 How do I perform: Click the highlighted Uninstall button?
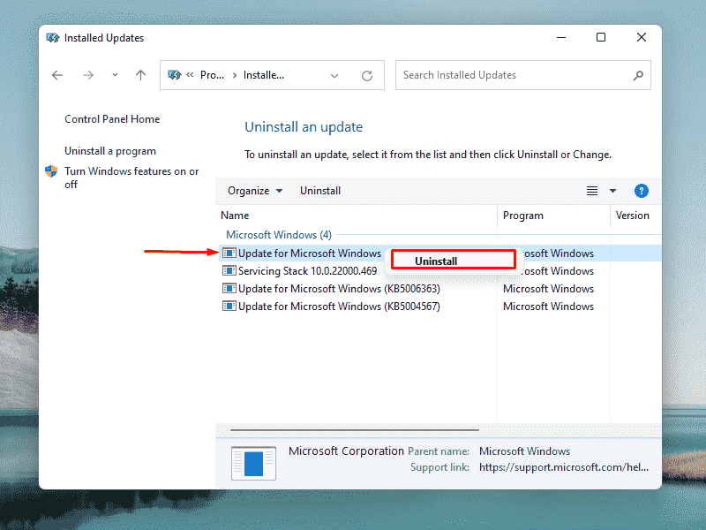click(x=453, y=259)
